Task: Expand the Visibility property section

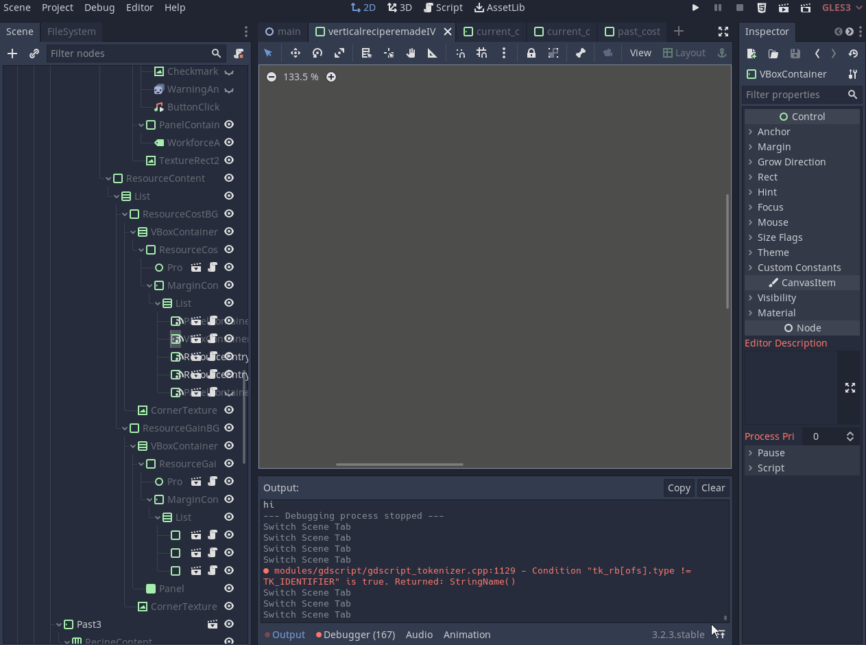Action: (802, 298)
